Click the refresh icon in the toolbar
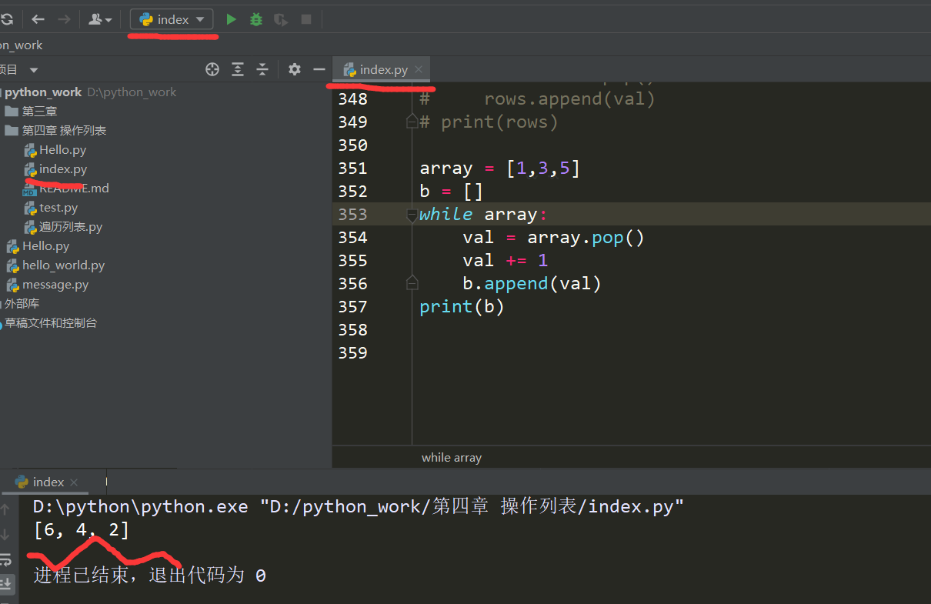Image resolution: width=931 pixels, height=604 pixels. tap(6, 19)
